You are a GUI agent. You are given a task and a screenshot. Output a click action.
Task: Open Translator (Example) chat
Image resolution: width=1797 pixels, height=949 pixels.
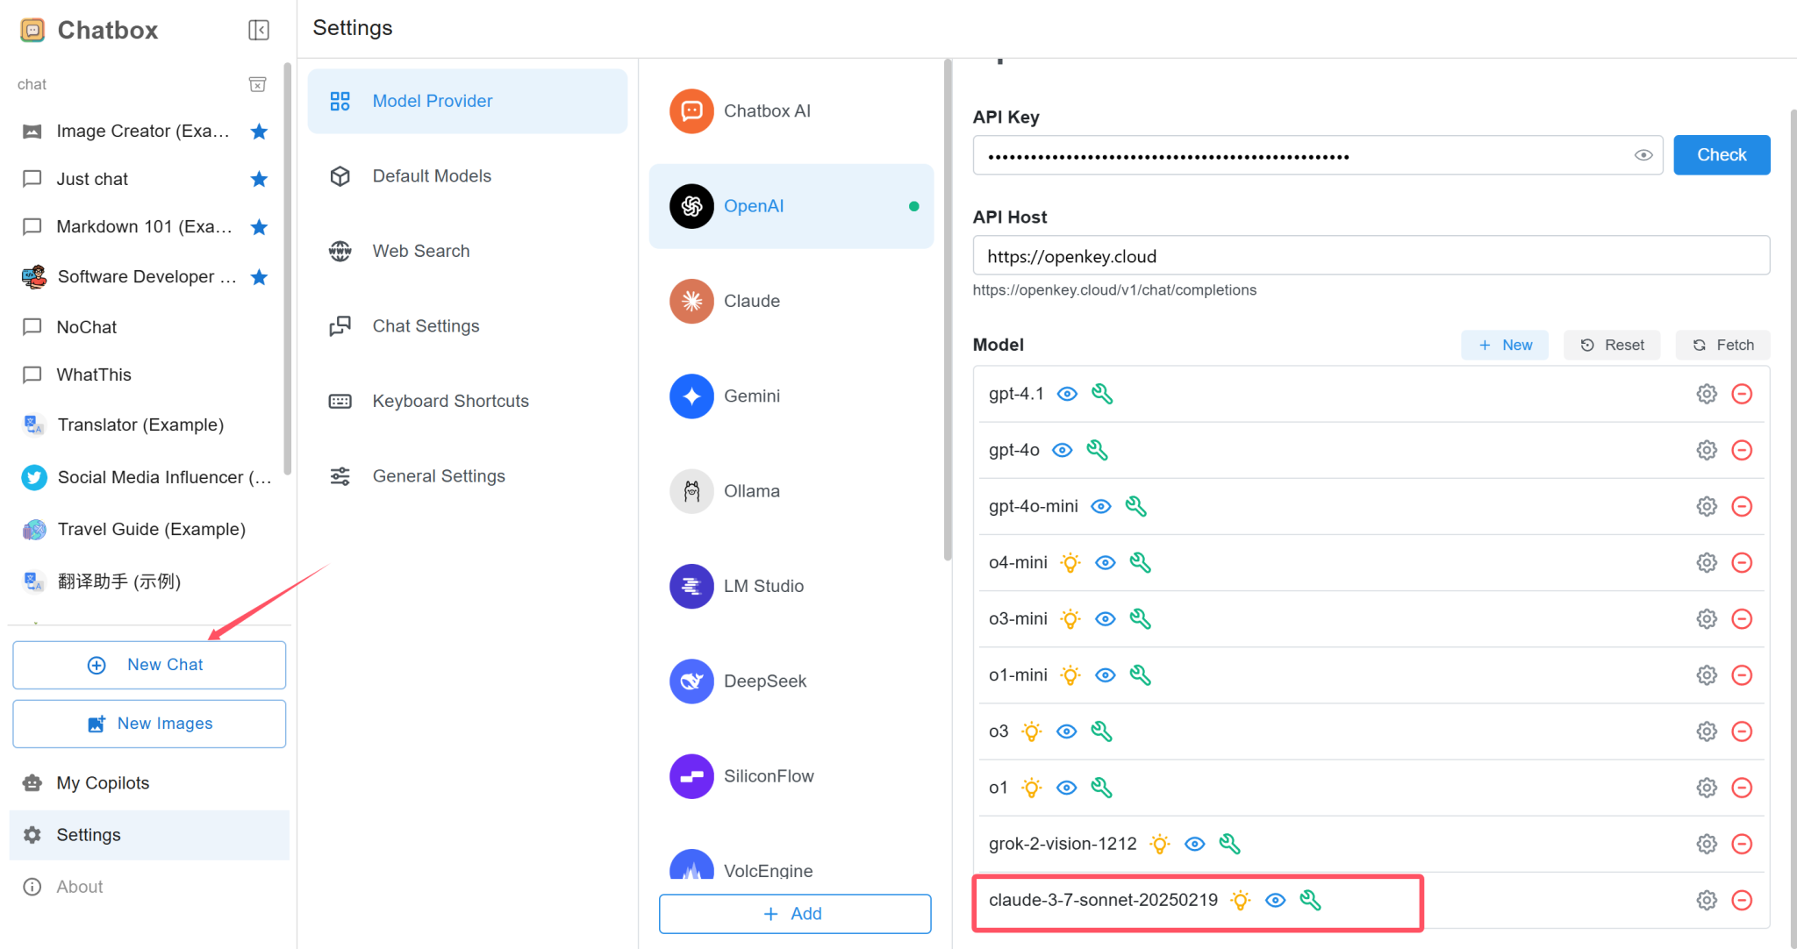[x=147, y=425]
